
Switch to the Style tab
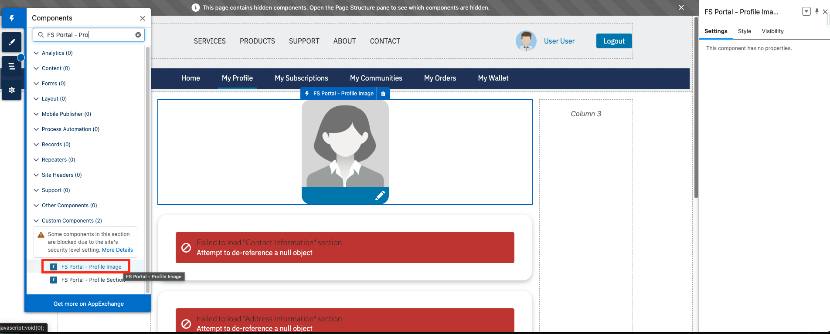pyautogui.click(x=745, y=31)
